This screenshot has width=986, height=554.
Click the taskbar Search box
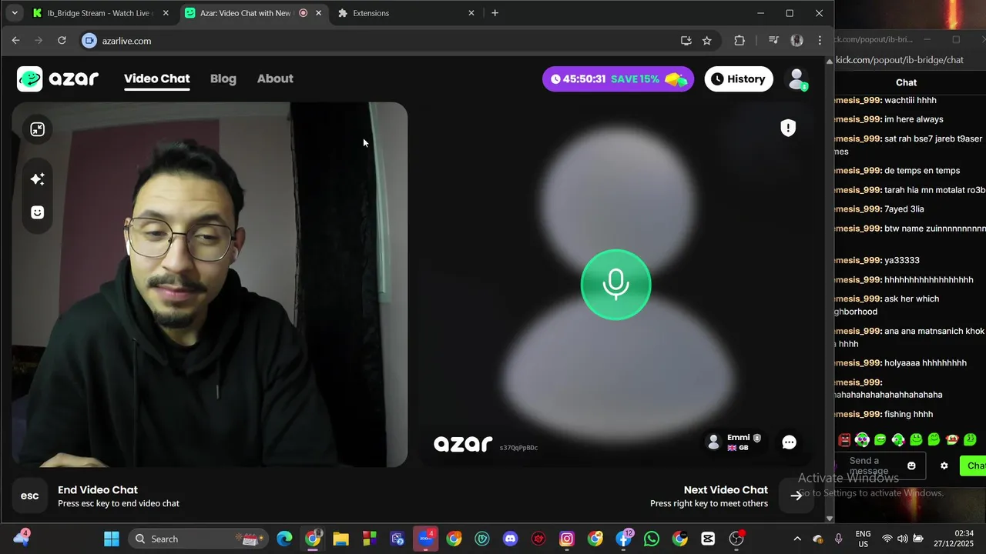click(x=198, y=539)
